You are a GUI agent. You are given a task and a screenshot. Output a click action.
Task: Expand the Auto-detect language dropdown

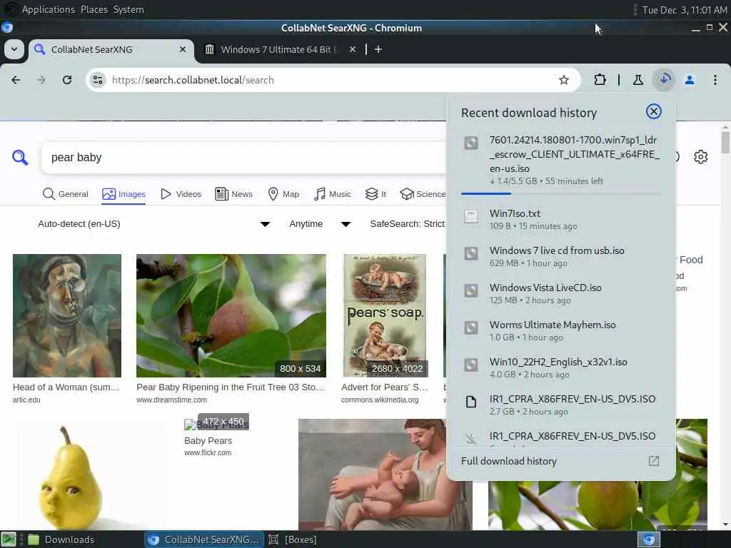[154, 224]
